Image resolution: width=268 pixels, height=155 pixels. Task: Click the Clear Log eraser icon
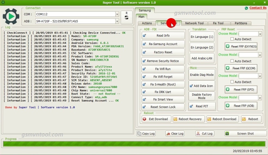168,133
